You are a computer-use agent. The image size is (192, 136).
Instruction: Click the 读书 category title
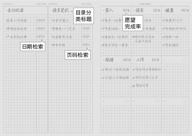click(x=139, y=10)
